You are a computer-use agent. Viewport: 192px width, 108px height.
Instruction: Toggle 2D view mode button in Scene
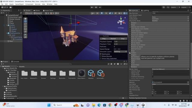click(97, 13)
